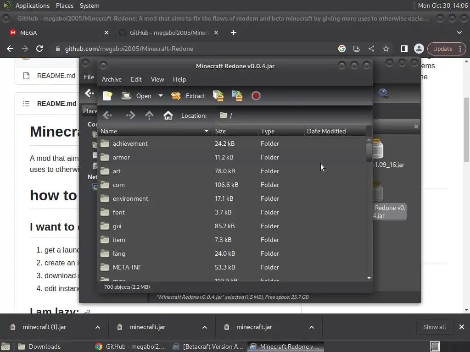
Task: Expand the Open recent dropdown arrow
Action: [160, 96]
